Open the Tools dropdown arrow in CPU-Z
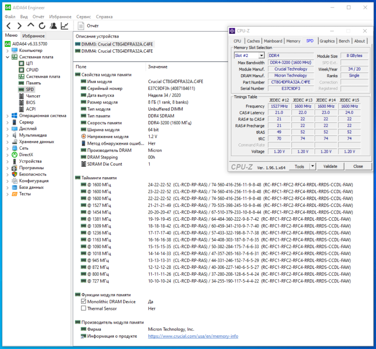 (x=312, y=166)
